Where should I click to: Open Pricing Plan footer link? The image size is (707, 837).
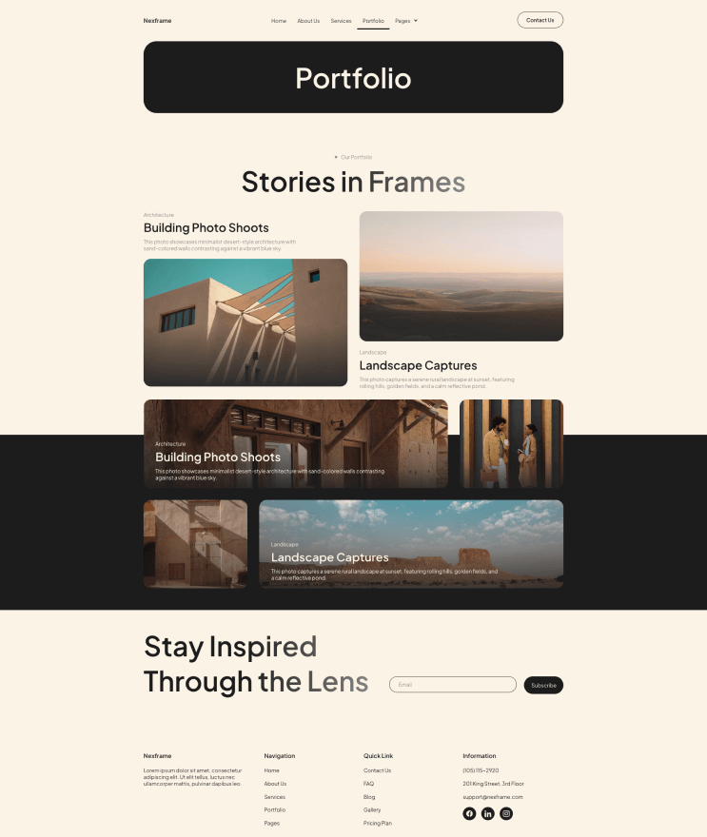point(377,823)
